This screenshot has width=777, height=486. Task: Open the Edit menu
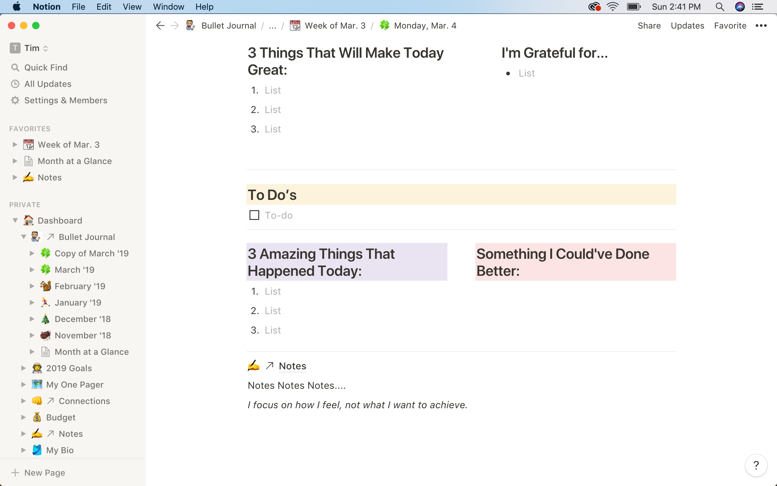click(104, 7)
